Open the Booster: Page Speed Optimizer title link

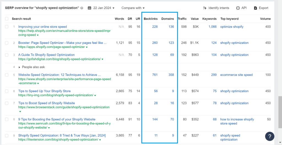click(63, 43)
